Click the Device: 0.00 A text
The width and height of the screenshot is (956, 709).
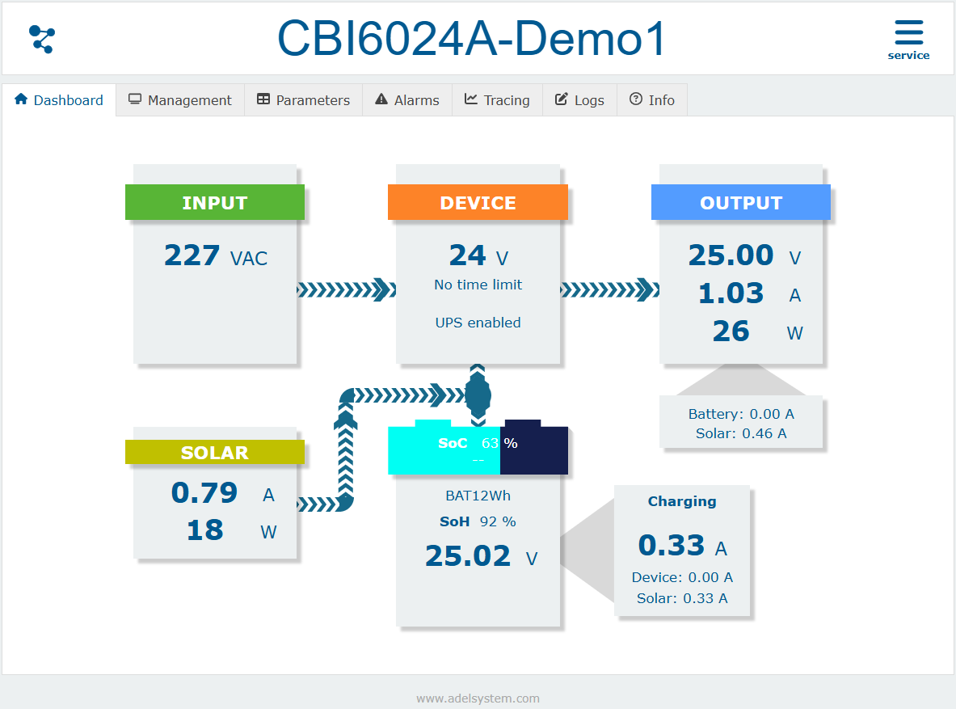(681, 577)
